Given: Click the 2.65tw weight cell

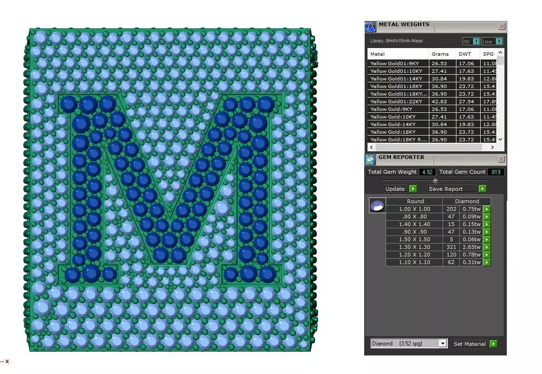Looking at the screenshot, I should click(472, 247).
